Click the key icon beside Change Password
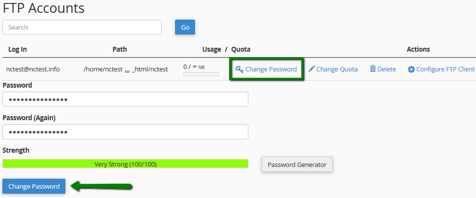The width and height of the screenshot is (476, 198). 239,69
